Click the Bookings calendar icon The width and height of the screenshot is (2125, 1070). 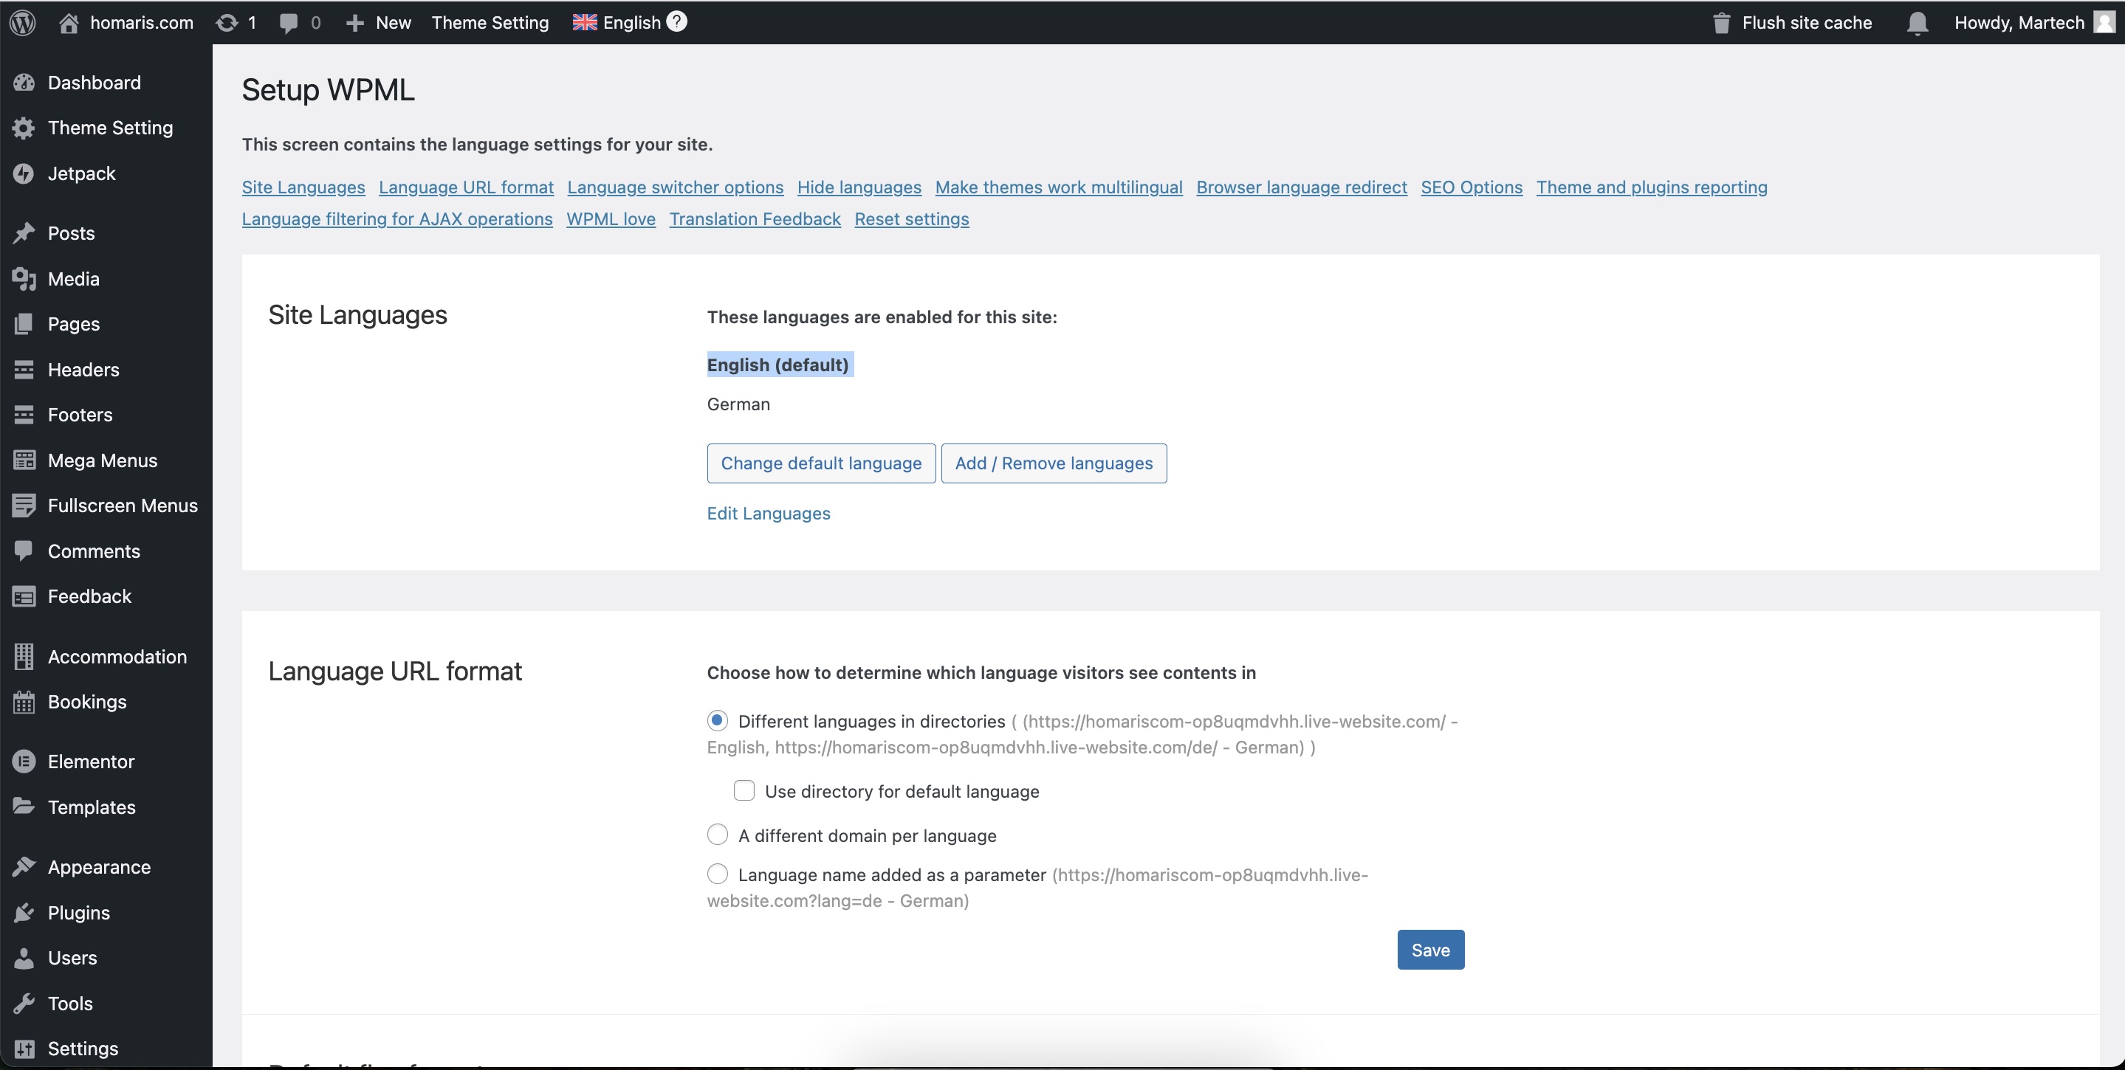coord(24,702)
